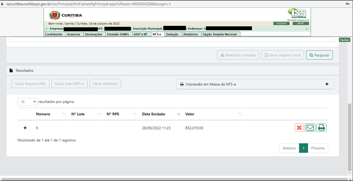Image resolution: width=353 pixels, height=181 pixels.
Task: Click Gerar Arquivo XML button
Action: (30, 83)
